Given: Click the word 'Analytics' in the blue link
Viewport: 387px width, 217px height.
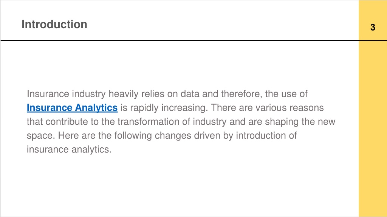Looking at the screenshot, I should tap(96, 108).
